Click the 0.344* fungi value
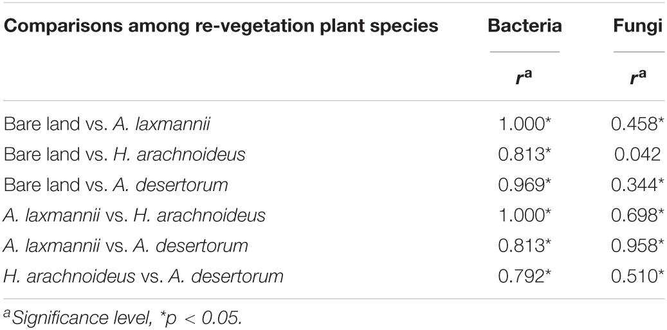 pyautogui.click(x=637, y=185)
